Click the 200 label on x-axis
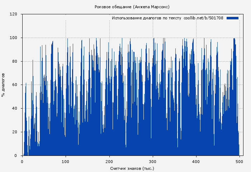The height and width of the screenshot is (172, 251). point(109,162)
